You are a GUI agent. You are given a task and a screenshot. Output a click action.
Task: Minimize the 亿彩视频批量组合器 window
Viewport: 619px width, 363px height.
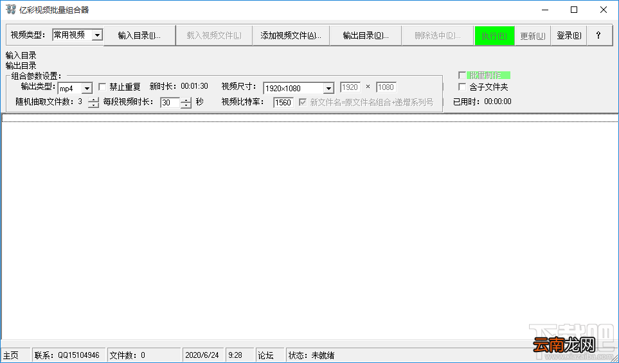pyautogui.click(x=545, y=10)
